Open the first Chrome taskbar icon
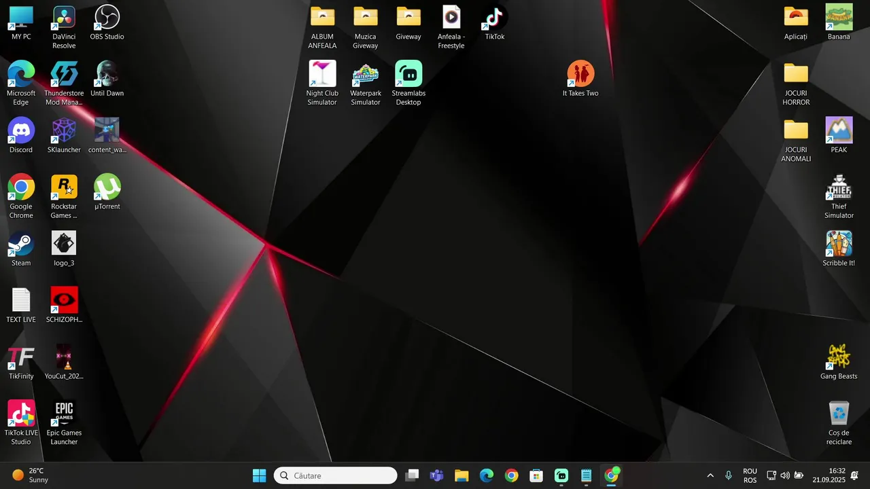The height and width of the screenshot is (489, 870). 512,475
